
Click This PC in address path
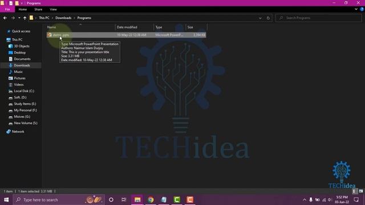point(44,18)
